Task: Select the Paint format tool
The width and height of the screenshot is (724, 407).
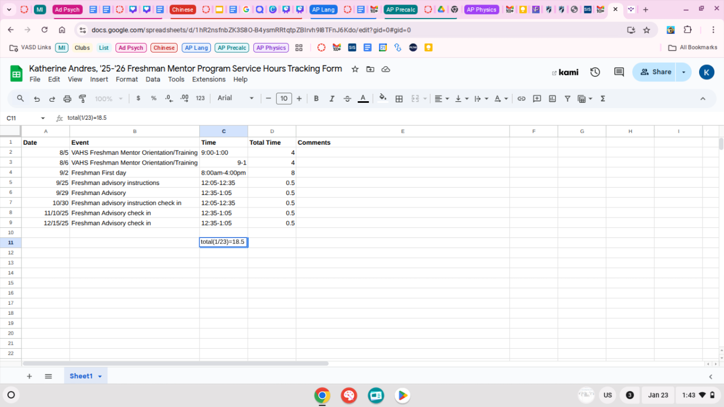Action: (83, 98)
